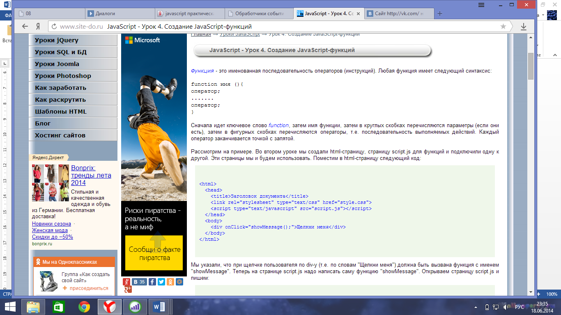Switch to the Обработчики событий tab
Image resolution: width=561 pixels, height=315 pixels.
260,14
